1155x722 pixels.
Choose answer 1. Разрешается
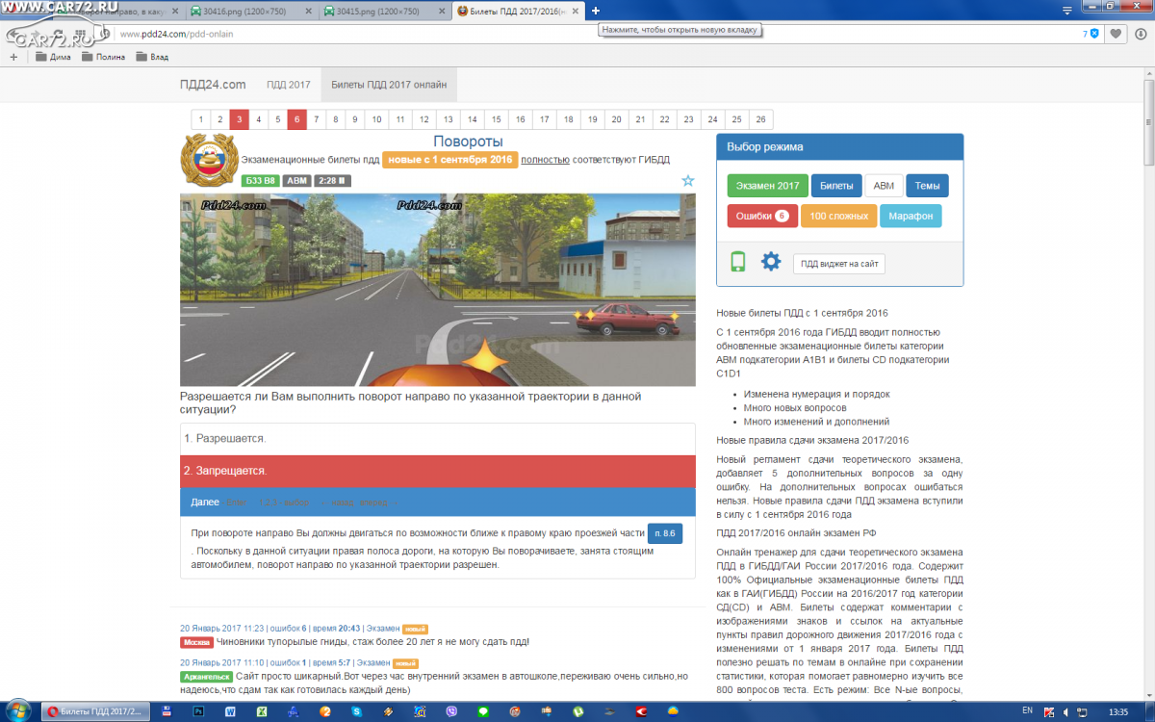click(x=438, y=438)
